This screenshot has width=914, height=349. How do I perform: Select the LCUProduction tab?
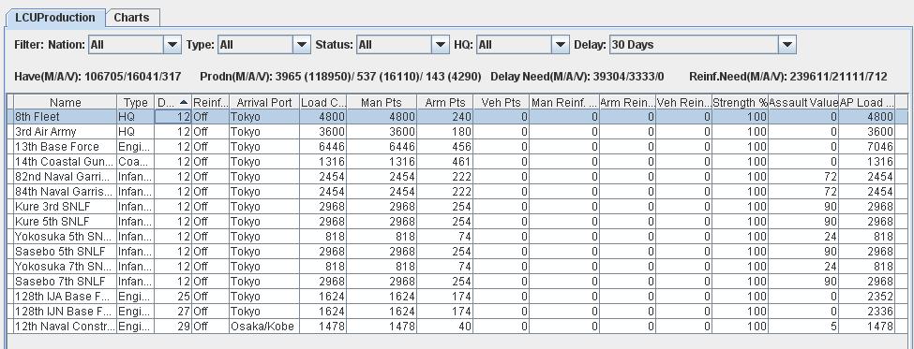(55, 18)
